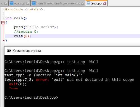
Task: Open the Новый текстовый документ.txt tab
Action: (58, 3)
